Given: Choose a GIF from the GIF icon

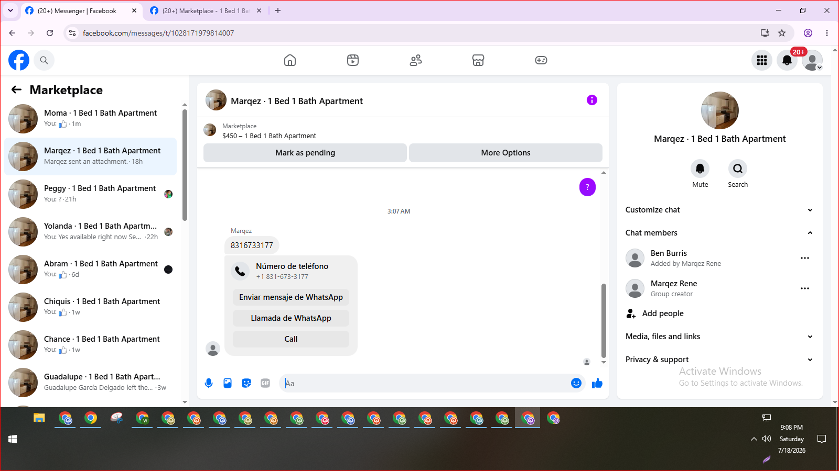Looking at the screenshot, I should click(x=265, y=383).
